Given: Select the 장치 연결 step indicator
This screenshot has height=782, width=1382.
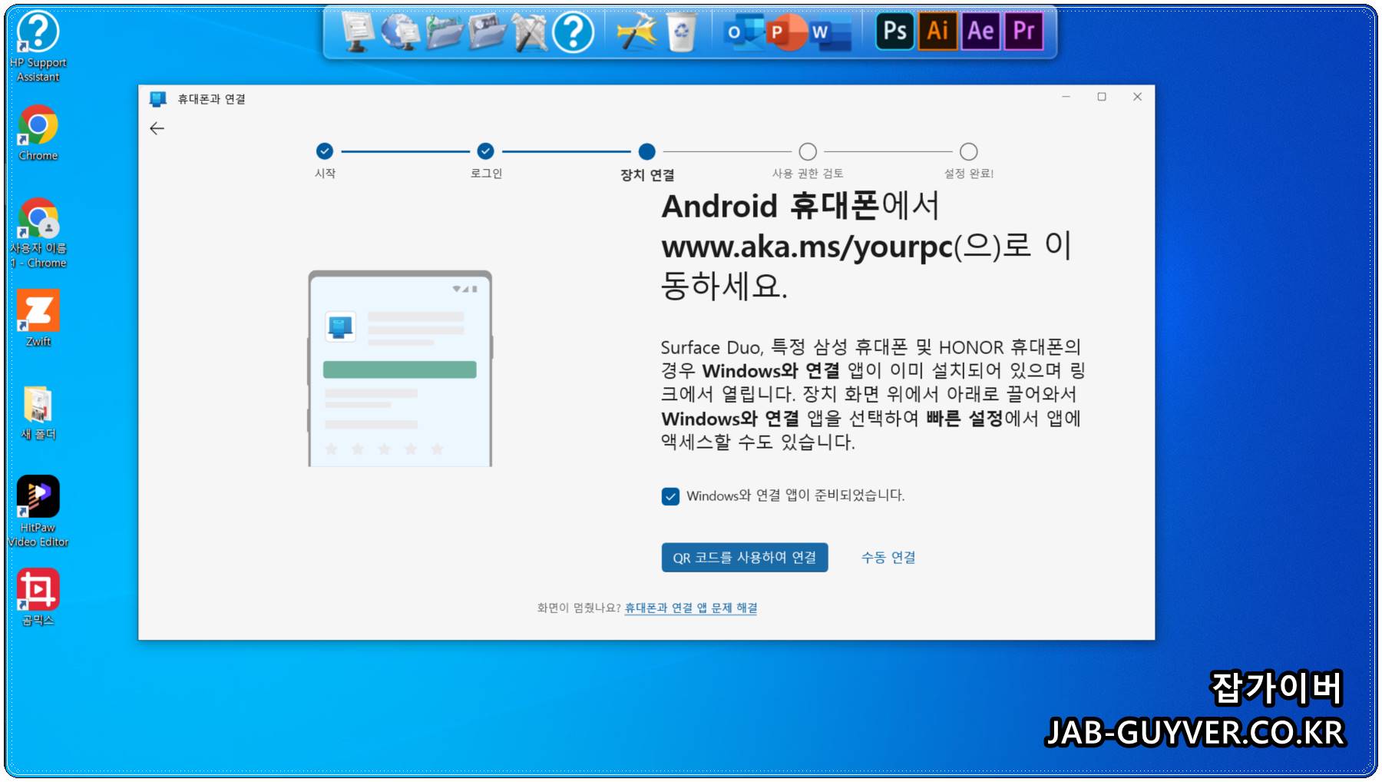Looking at the screenshot, I should coord(647,151).
